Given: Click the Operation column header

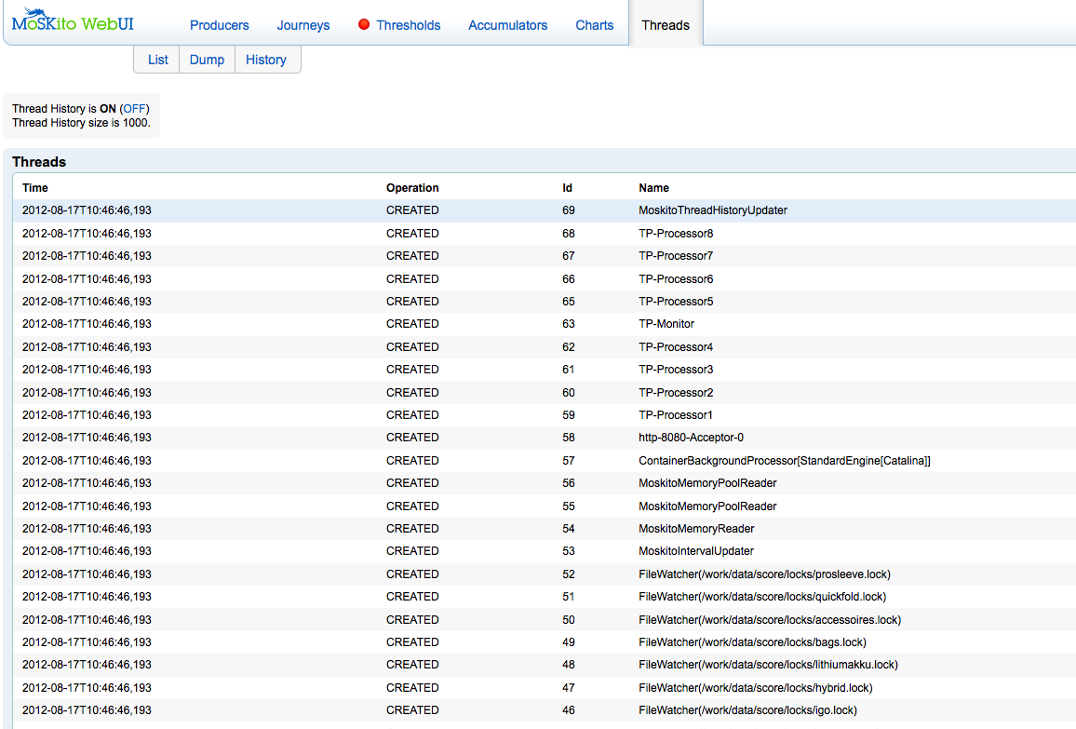Looking at the screenshot, I should pyautogui.click(x=412, y=188).
